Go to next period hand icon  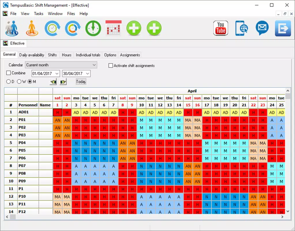63,82
